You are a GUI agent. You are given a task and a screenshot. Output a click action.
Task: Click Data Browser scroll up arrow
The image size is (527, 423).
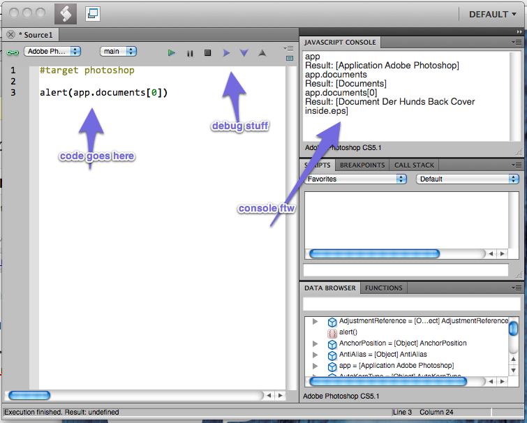(x=513, y=359)
